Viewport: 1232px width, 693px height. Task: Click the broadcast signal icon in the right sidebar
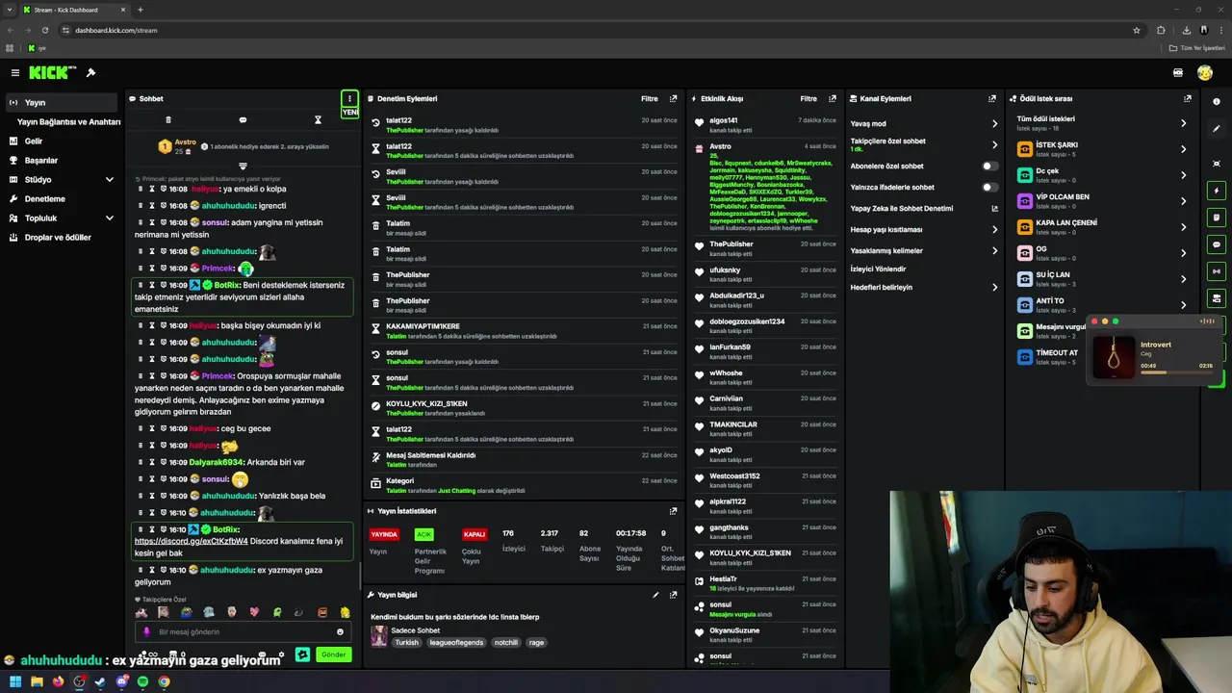click(x=1217, y=271)
